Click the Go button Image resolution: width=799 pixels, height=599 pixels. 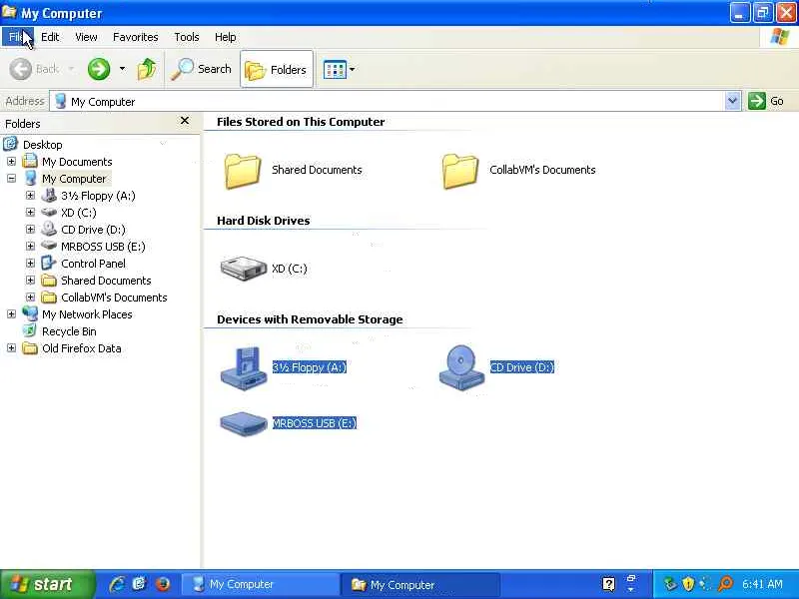[766, 101]
